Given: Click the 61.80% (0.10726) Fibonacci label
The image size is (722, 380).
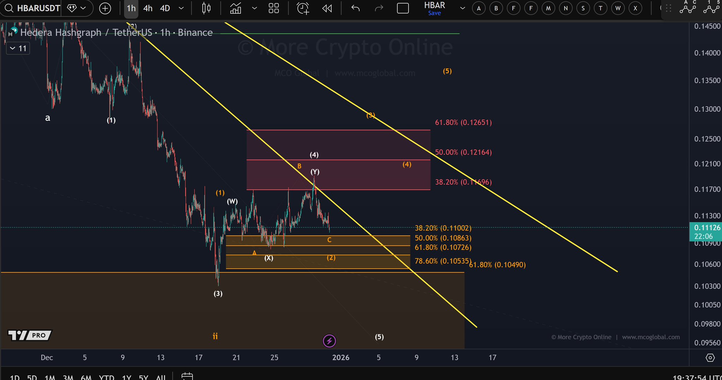Looking at the screenshot, I should pos(443,247).
